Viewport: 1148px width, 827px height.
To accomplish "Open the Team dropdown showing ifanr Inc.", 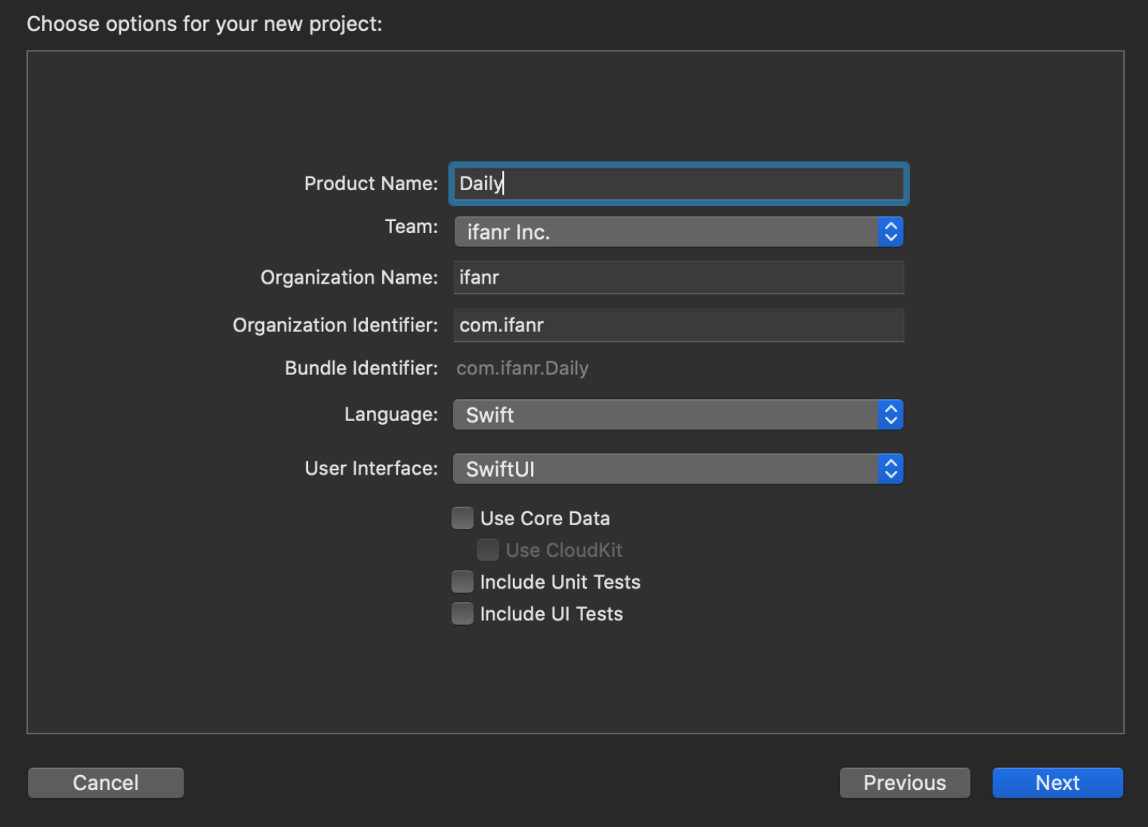I will [665, 232].
